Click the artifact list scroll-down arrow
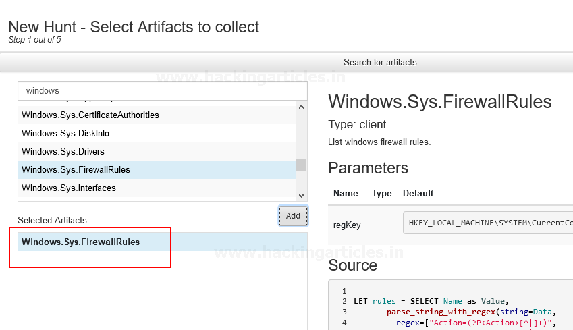 pyautogui.click(x=301, y=192)
